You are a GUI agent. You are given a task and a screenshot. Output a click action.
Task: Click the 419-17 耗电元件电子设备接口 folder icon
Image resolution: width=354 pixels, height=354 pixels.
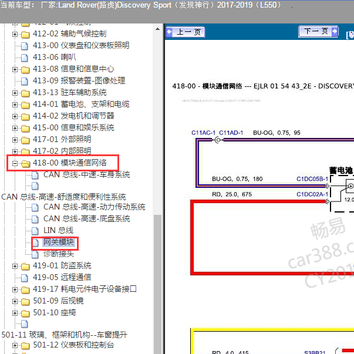tap(25, 290)
